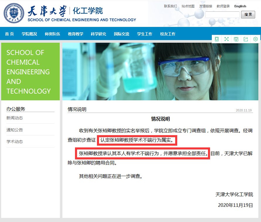Open the green settings gear icon
The height and width of the screenshot is (222, 261).
point(255,39)
